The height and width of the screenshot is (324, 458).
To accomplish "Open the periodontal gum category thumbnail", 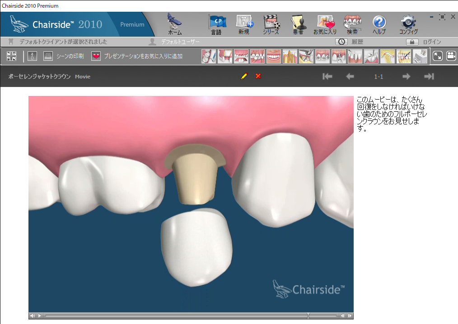I will coord(355,56).
